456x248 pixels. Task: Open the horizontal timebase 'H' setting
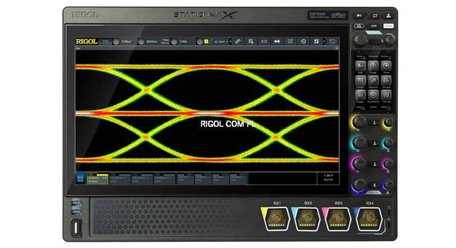117,41
